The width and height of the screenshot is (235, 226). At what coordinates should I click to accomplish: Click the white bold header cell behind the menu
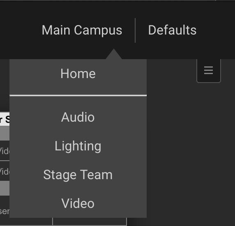tap(5, 119)
